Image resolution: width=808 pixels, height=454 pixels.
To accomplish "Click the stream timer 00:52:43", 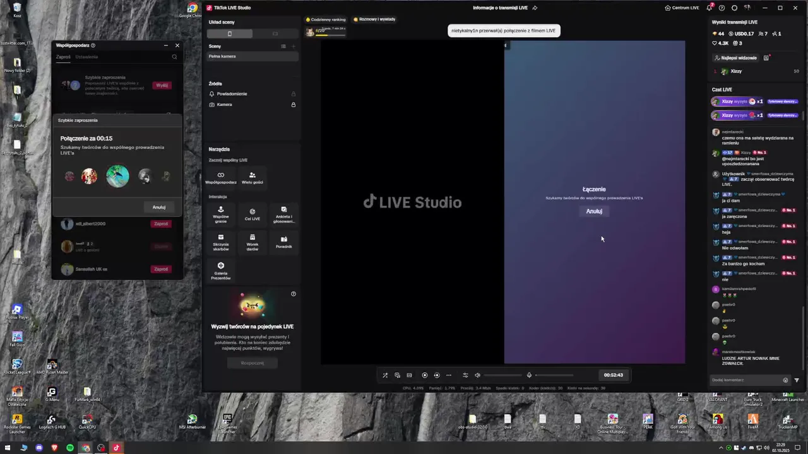I will click(613, 375).
